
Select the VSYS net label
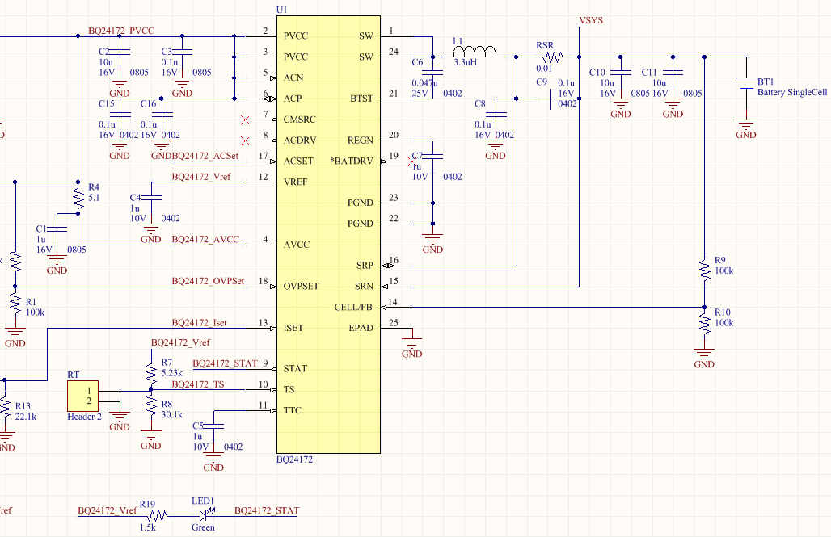591,21
